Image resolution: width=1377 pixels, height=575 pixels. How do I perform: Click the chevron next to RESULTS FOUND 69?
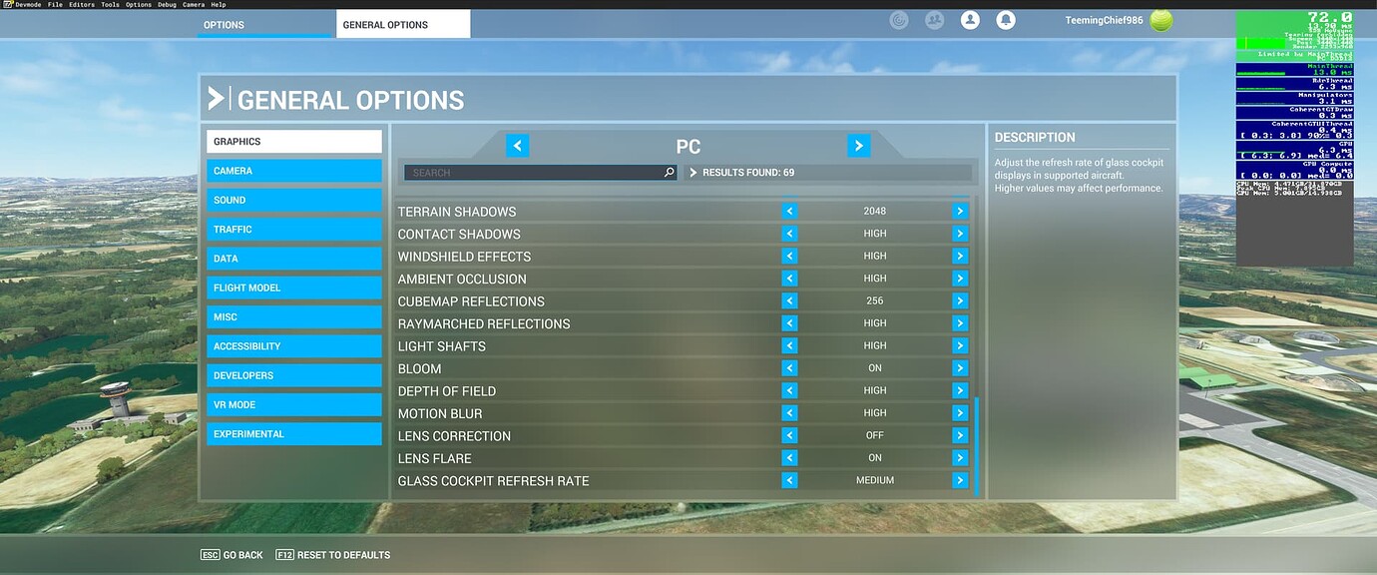click(x=690, y=172)
